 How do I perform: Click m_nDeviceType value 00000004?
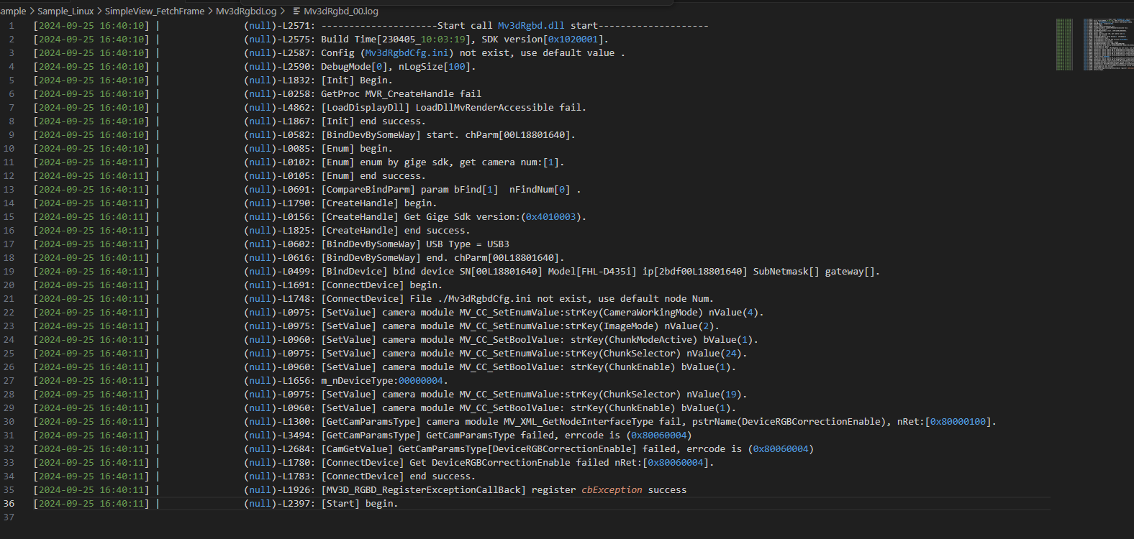pos(420,381)
